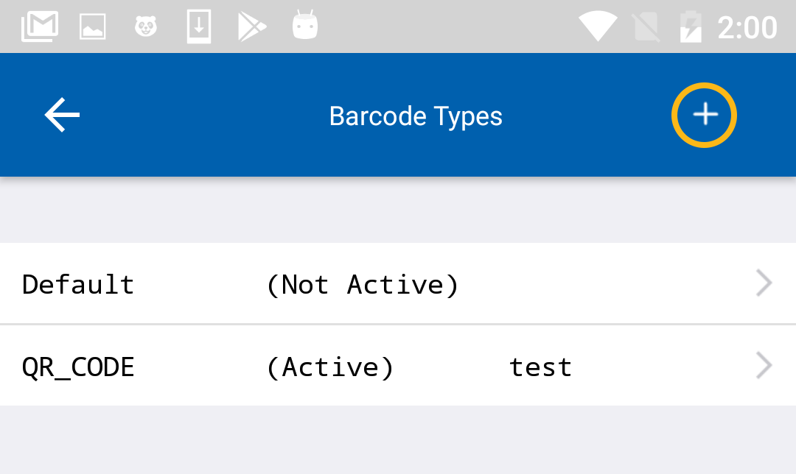Open the QR_CODE barcode type

tap(78, 367)
